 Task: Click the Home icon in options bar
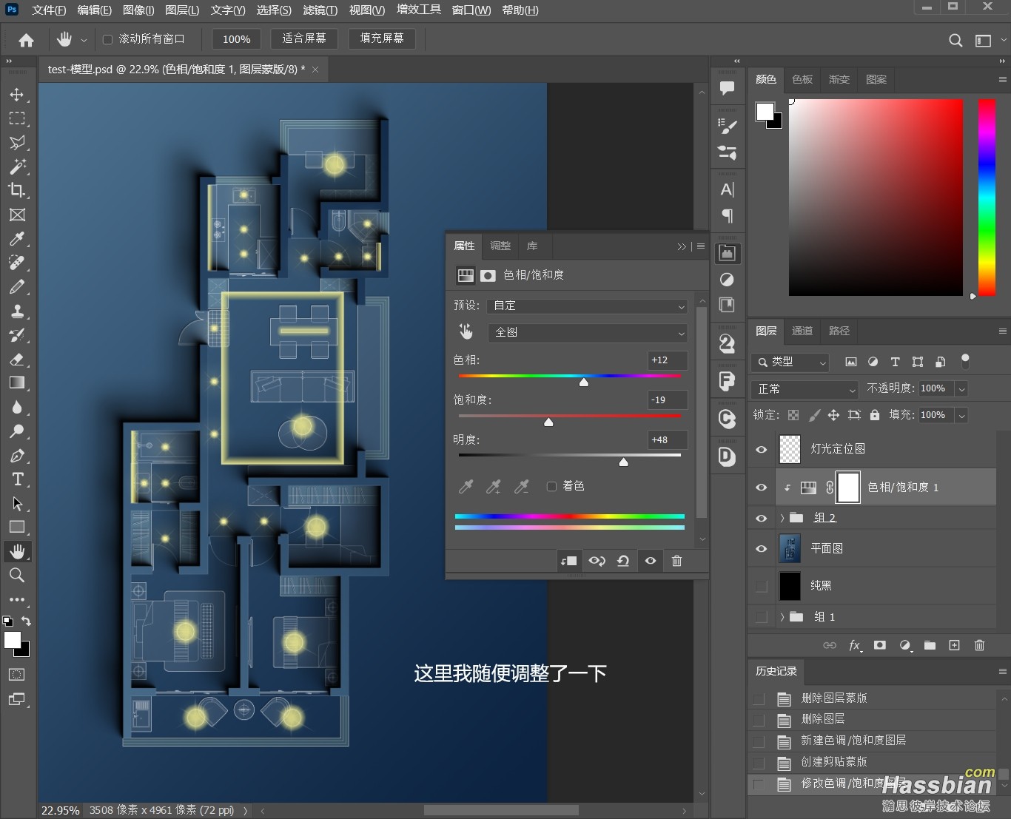[x=26, y=40]
